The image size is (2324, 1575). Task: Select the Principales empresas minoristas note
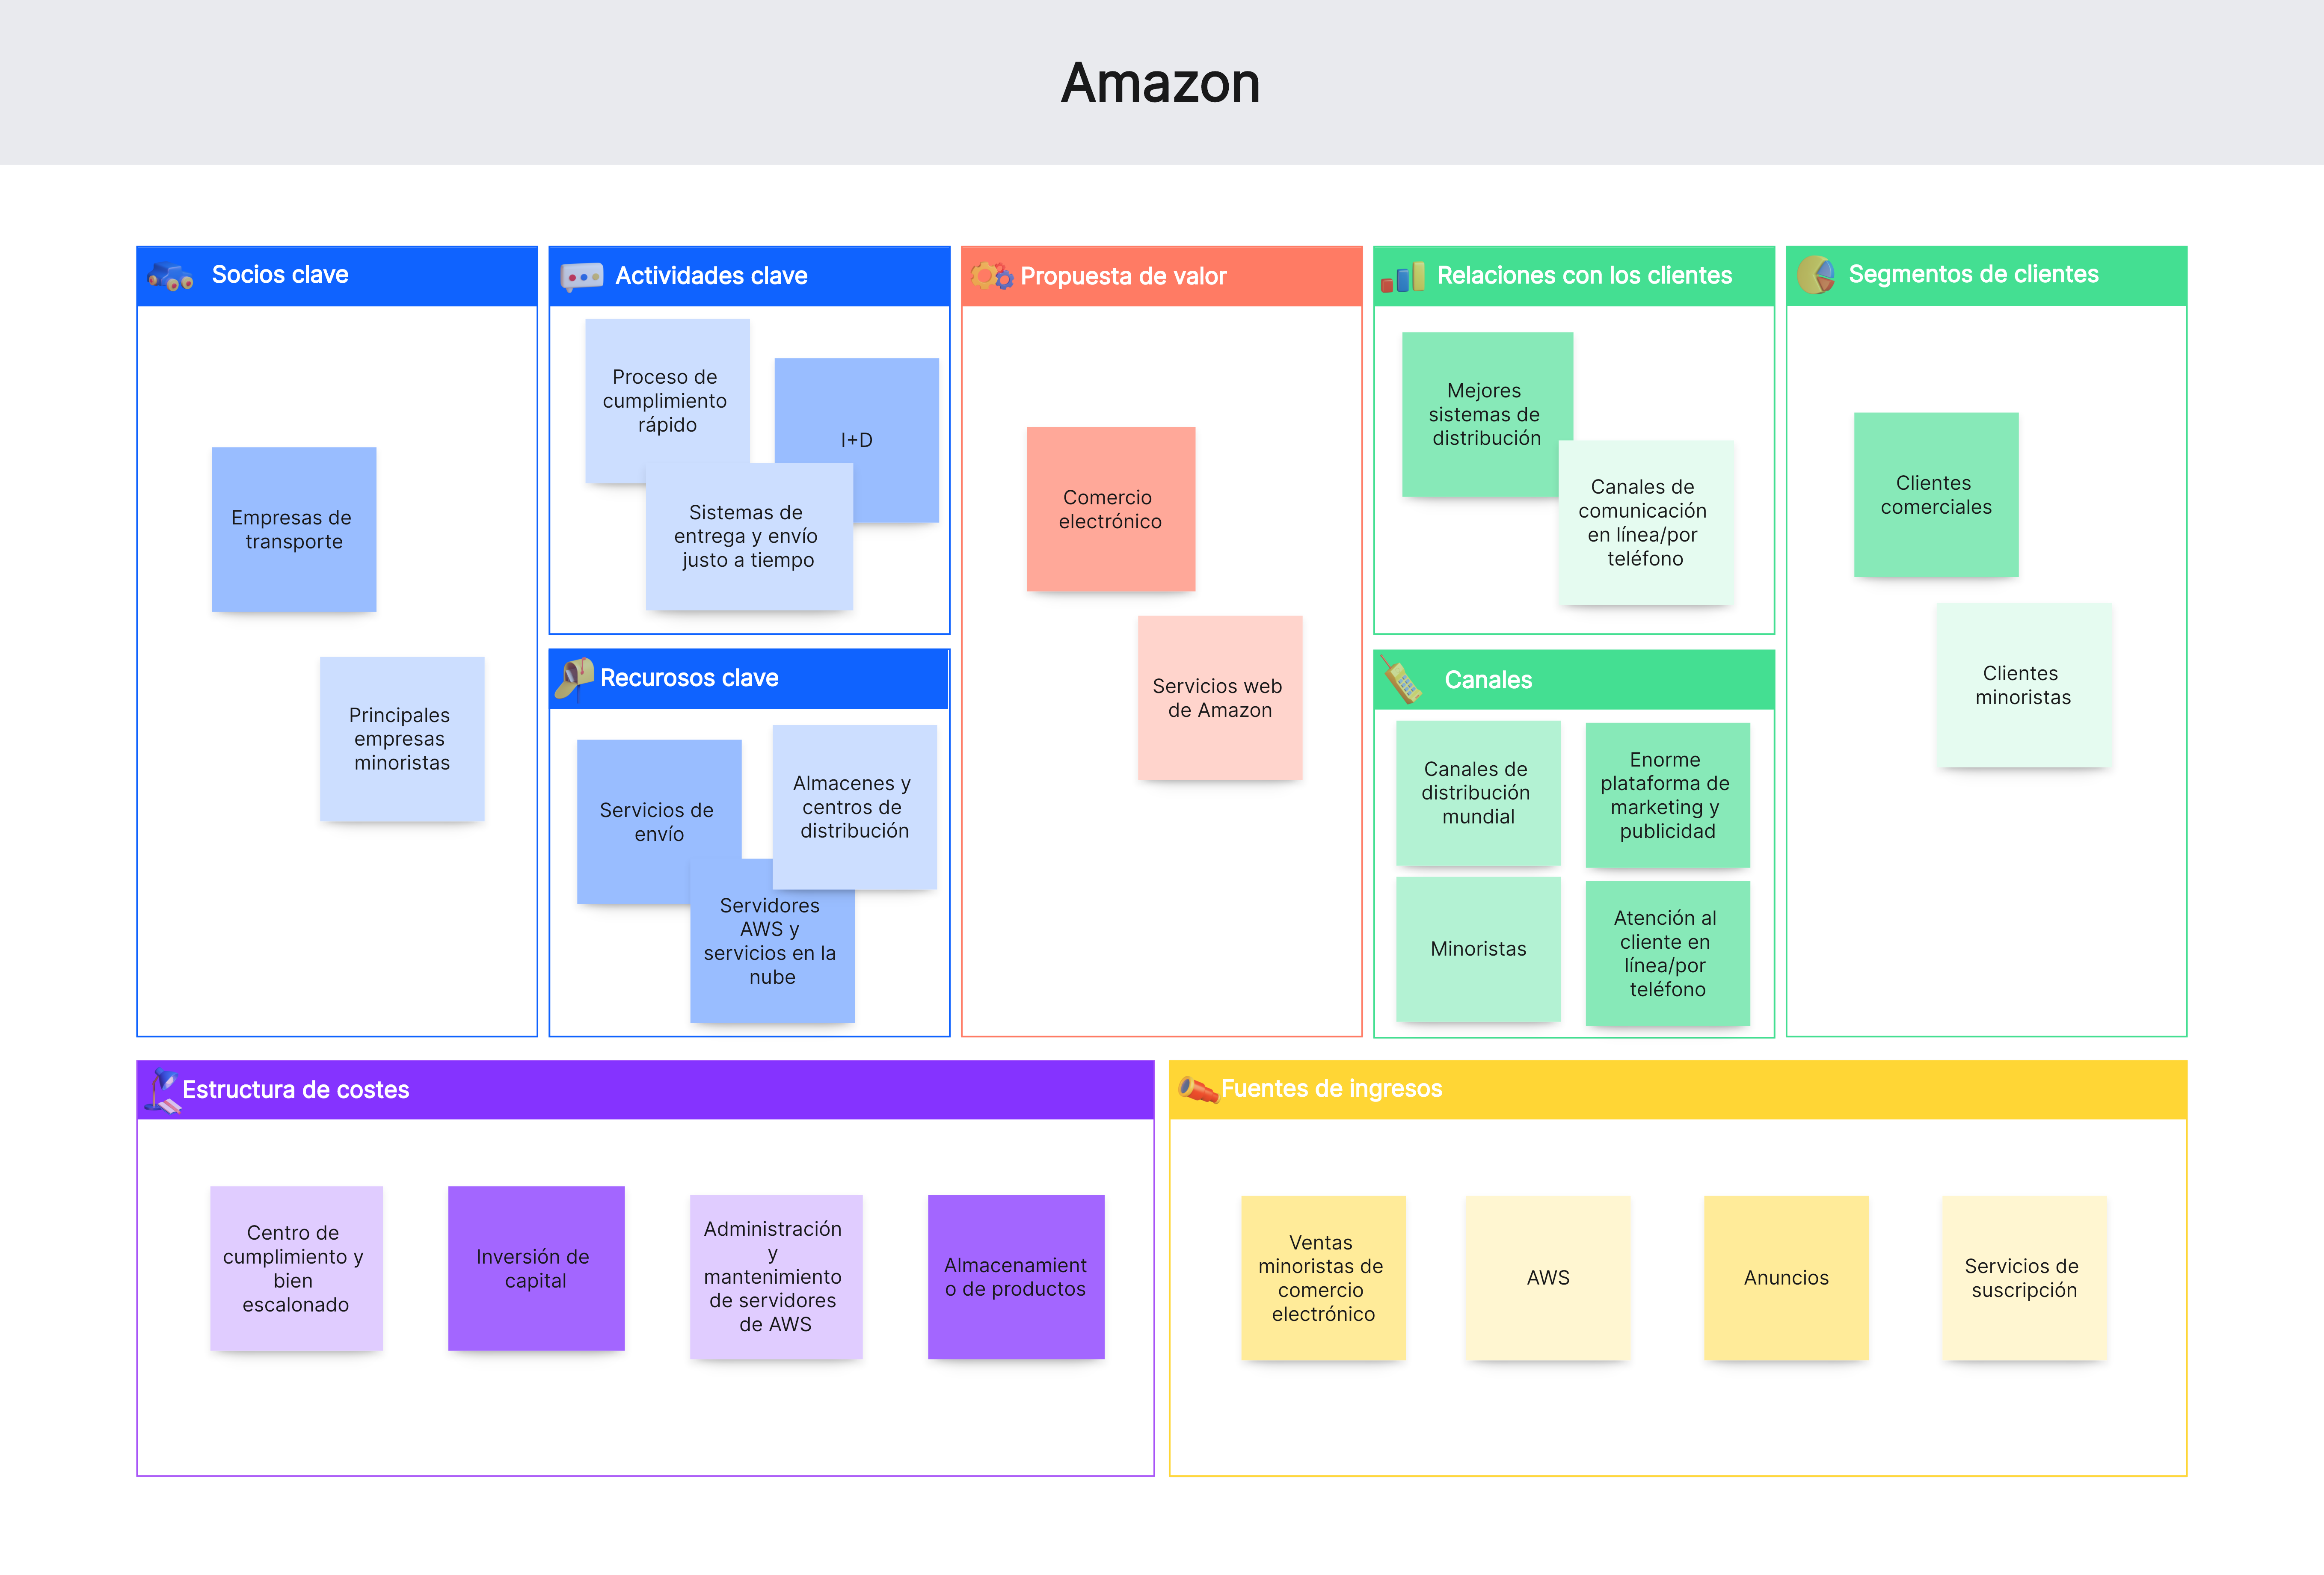[x=402, y=739]
